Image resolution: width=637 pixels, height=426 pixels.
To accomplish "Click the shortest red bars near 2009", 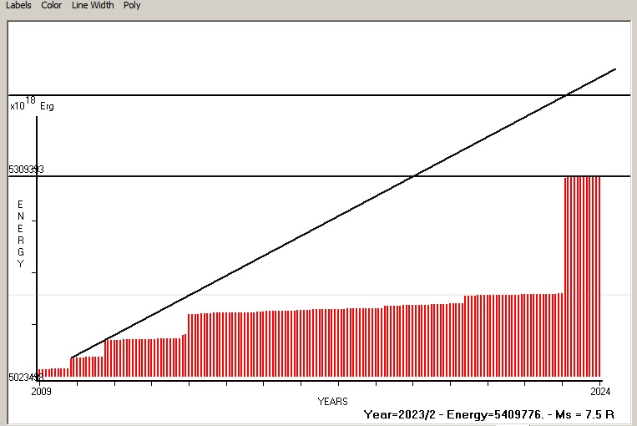I will 53,372.
